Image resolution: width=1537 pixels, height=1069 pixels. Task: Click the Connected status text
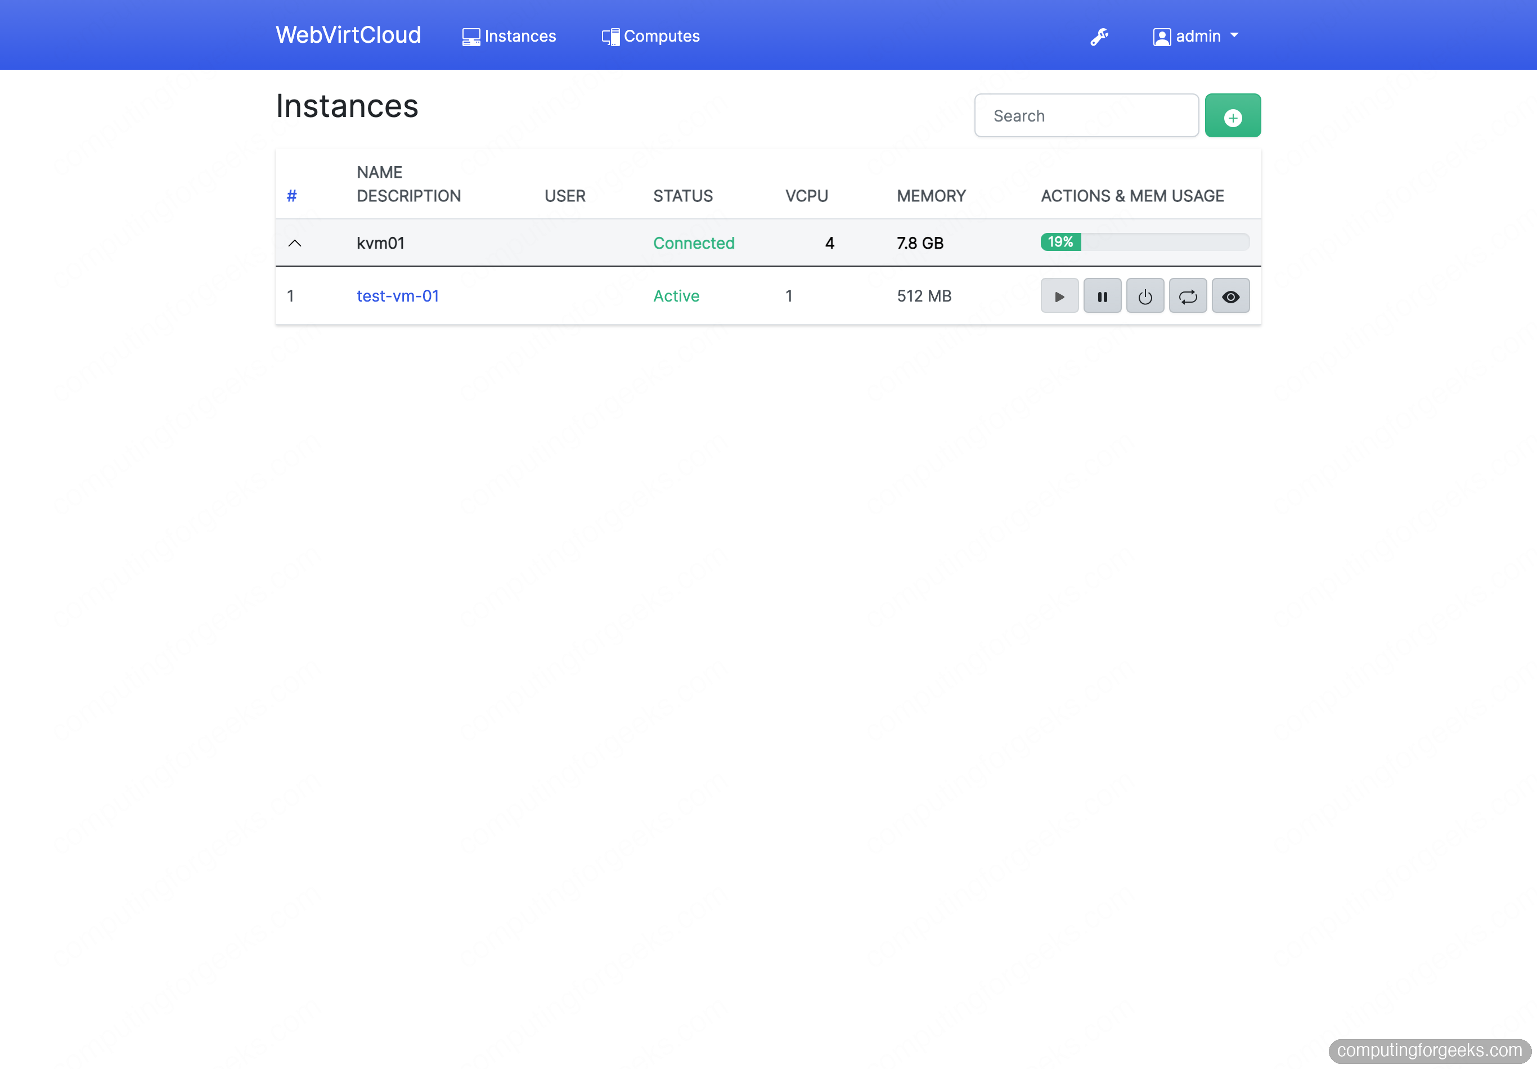pyautogui.click(x=694, y=243)
